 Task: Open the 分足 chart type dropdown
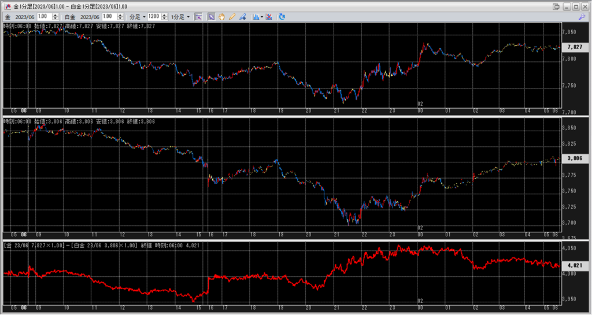coord(136,17)
